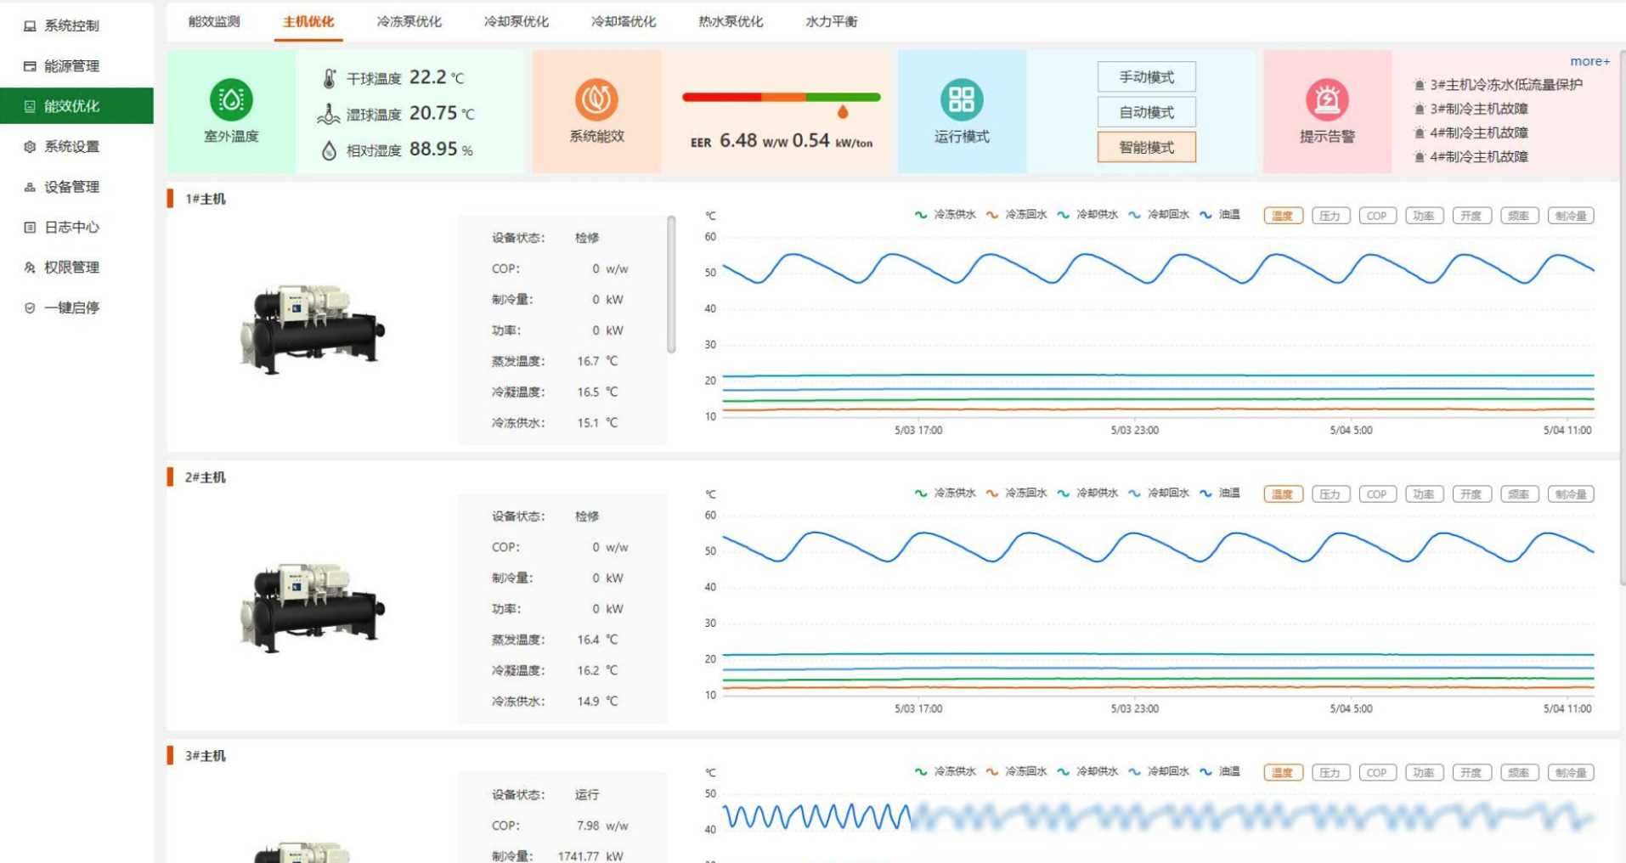The image size is (1626, 863).
Task: Select COP in 2#主机 chart
Action: click(x=1377, y=494)
